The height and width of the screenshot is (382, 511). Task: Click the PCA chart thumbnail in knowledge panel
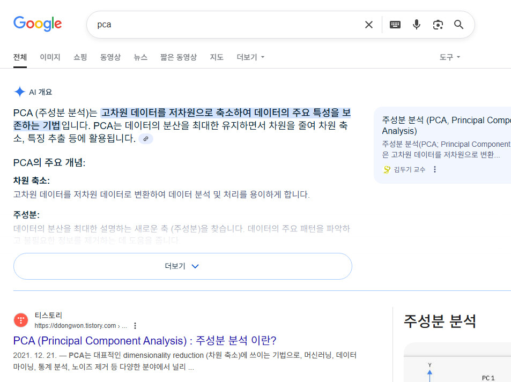pos(457,362)
